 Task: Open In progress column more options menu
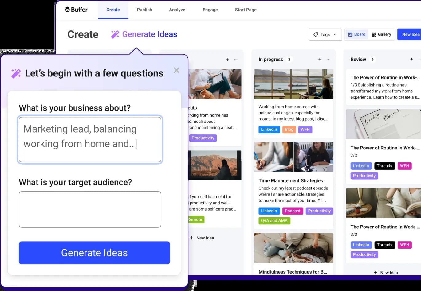click(x=328, y=59)
